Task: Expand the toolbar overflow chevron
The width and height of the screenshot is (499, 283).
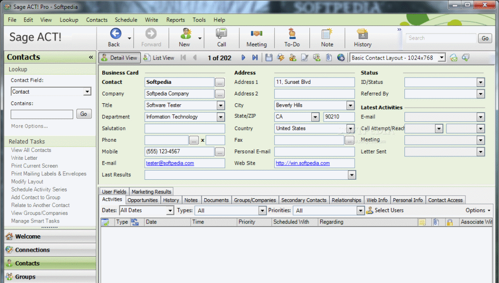Action: coord(399,30)
